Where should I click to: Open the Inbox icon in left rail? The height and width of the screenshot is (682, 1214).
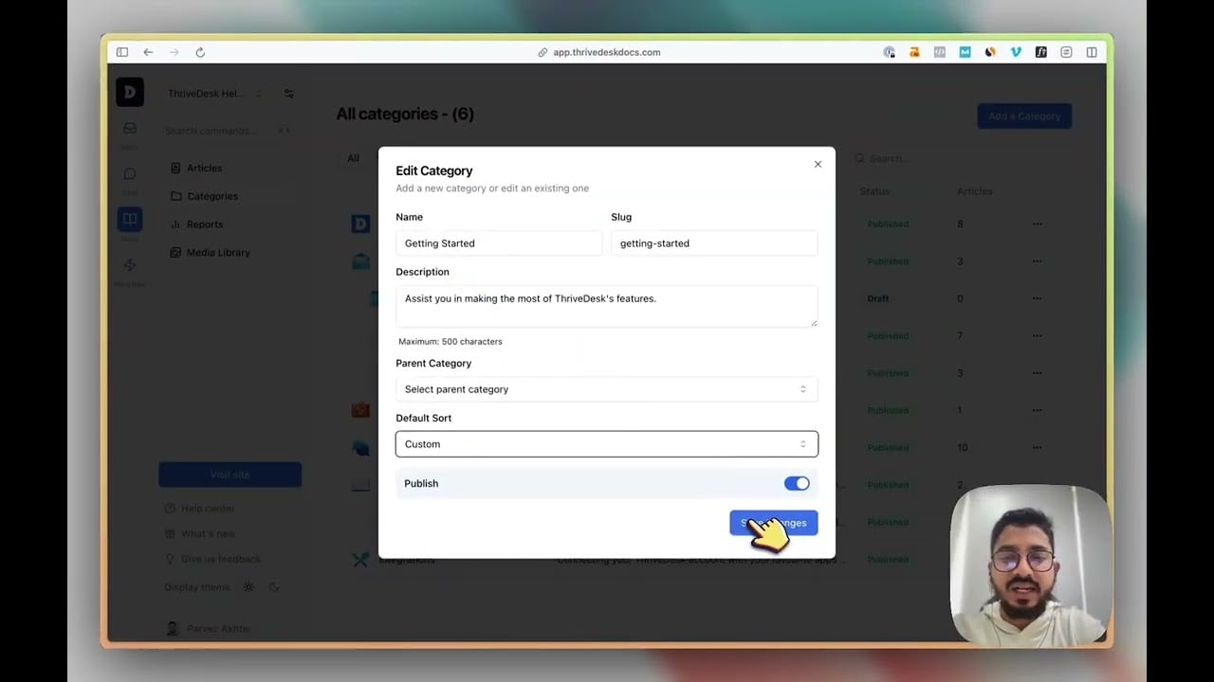click(x=130, y=128)
